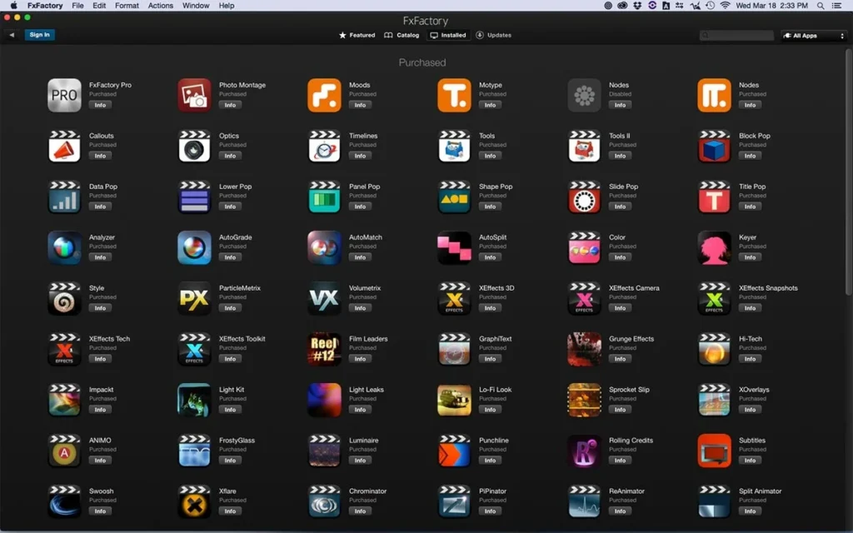853x533 pixels.
Task: Click the AutoGrade icon
Action: (194, 247)
